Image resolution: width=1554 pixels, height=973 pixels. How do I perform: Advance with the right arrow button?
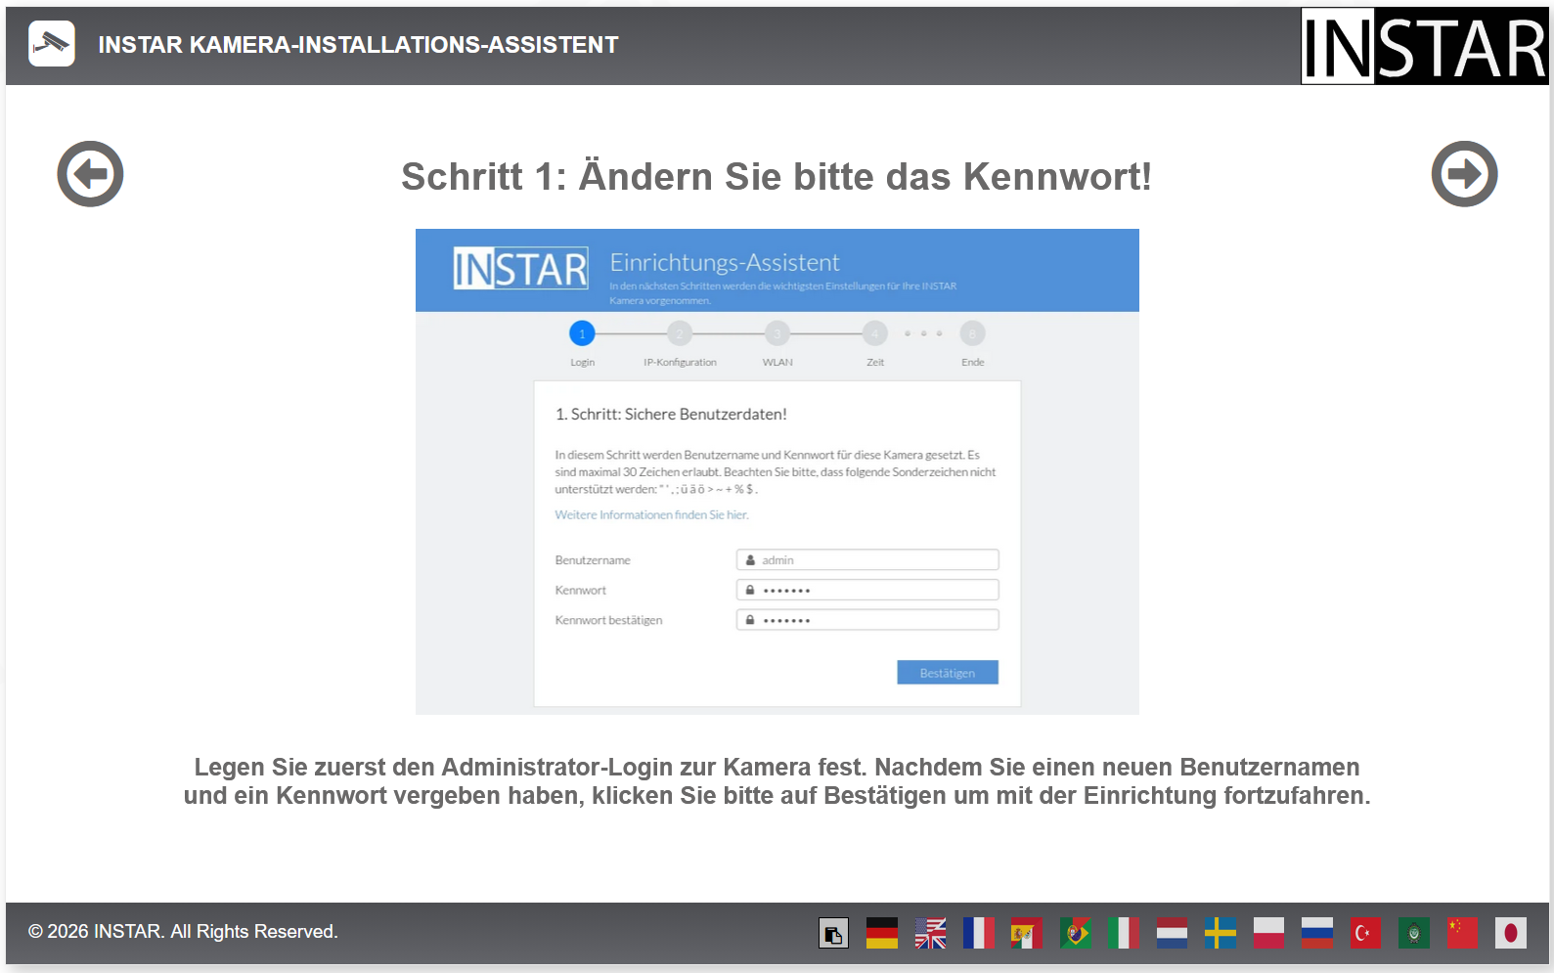pos(1464,174)
